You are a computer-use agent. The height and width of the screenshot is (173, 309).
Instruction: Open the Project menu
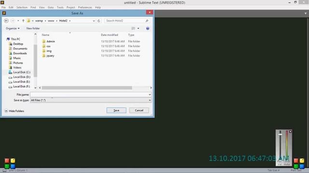pos(71,7)
